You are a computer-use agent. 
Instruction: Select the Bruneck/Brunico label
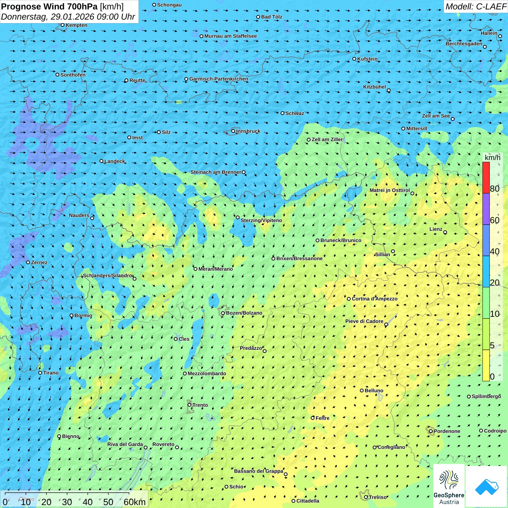click(341, 240)
